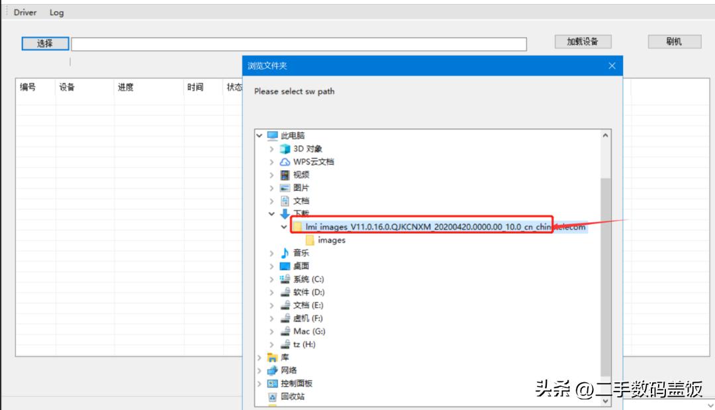
Task: Collapse the 此电脑 tree node
Action: click(x=260, y=135)
